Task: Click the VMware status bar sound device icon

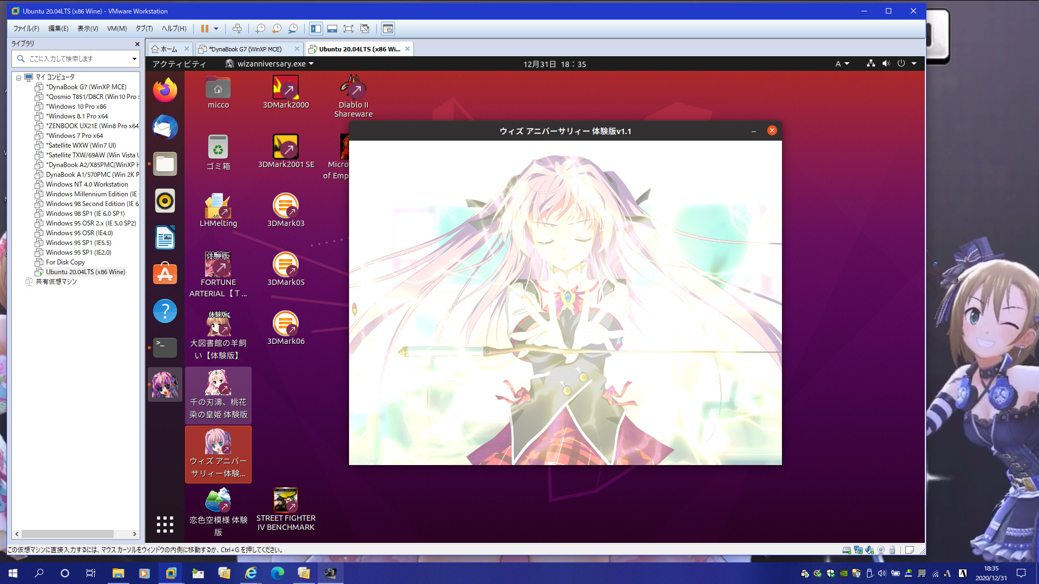Action: pyautogui.click(x=869, y=550)
